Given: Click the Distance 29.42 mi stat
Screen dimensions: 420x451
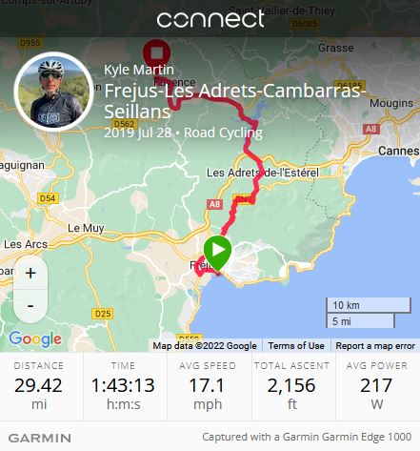Looking at the screenshot, I should (x=39, y=387).
